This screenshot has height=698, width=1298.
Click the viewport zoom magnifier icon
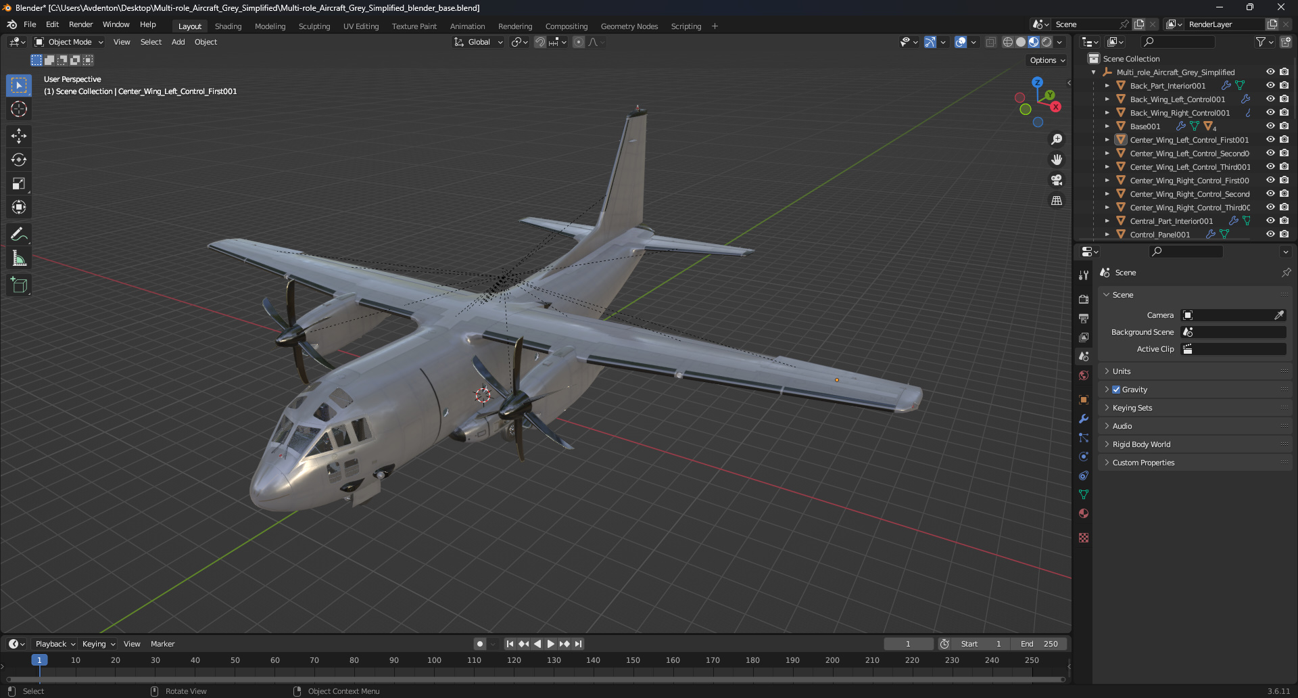pos(1056,139)
